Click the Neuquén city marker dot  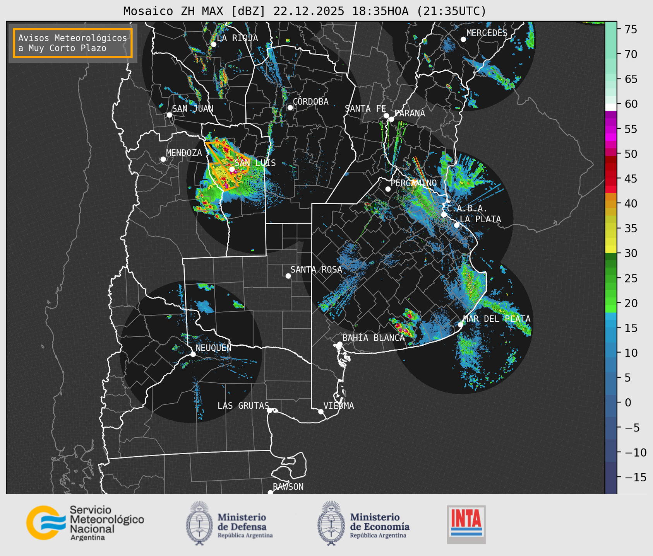click(x=193, y=354)
